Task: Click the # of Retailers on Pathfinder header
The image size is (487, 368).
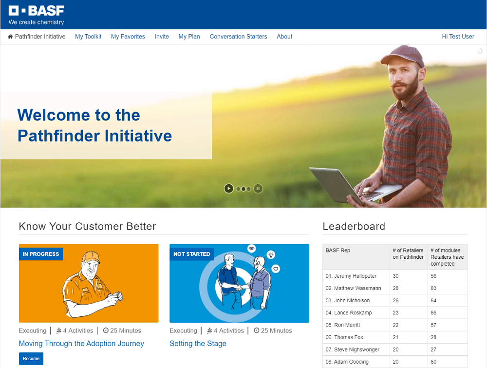Action: click(x=409, y=257)
